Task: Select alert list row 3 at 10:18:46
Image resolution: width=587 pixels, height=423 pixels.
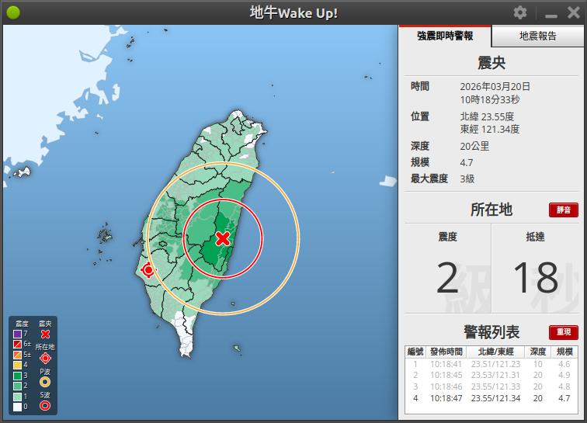Action: click(x=491, y=387)
